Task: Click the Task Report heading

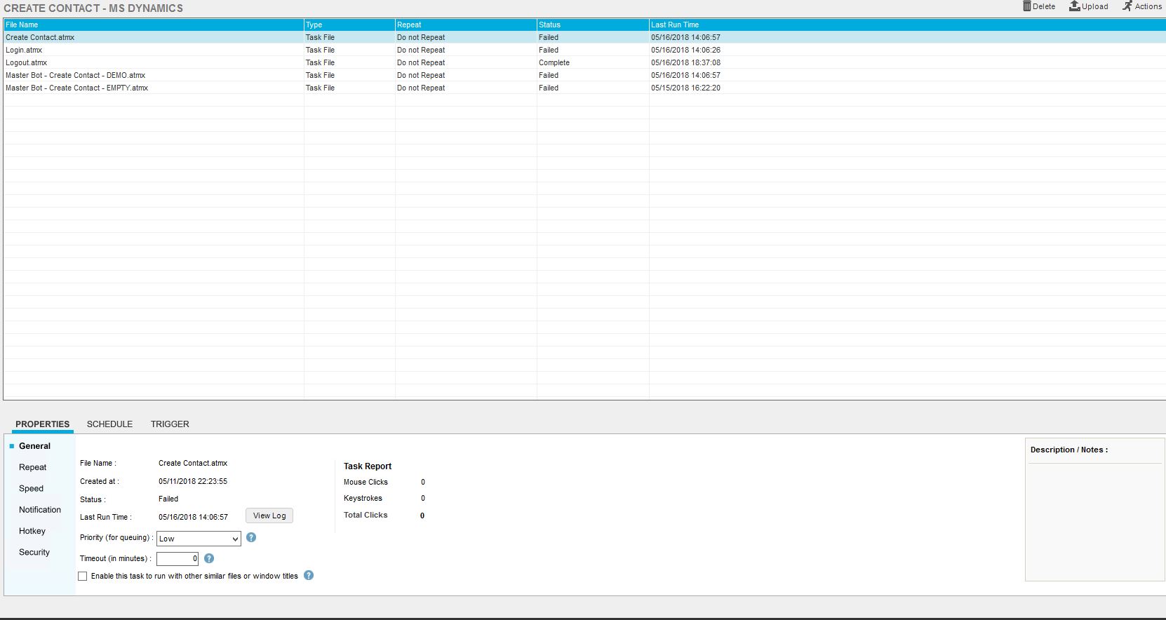Action: 368,466
